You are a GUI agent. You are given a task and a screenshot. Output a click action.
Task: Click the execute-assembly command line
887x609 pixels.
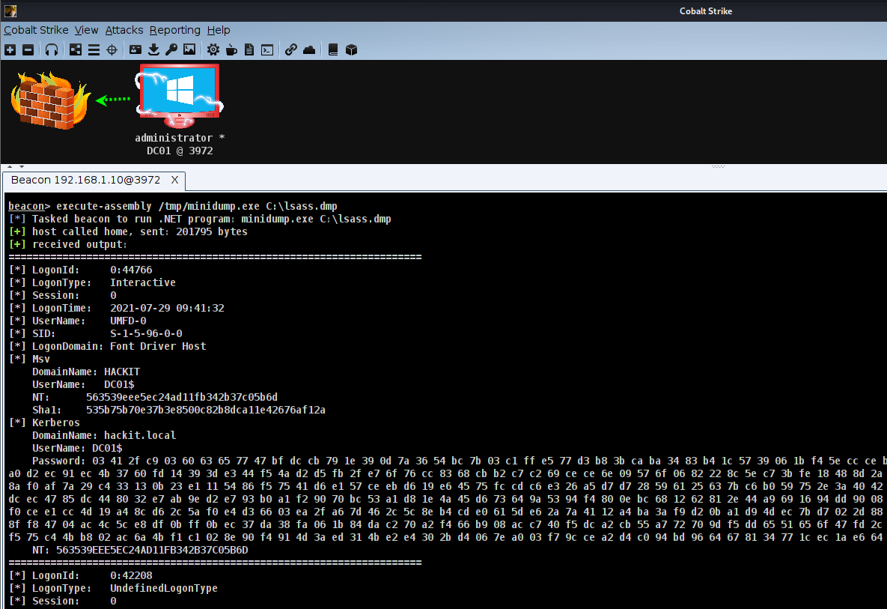(x=173, y=206)
